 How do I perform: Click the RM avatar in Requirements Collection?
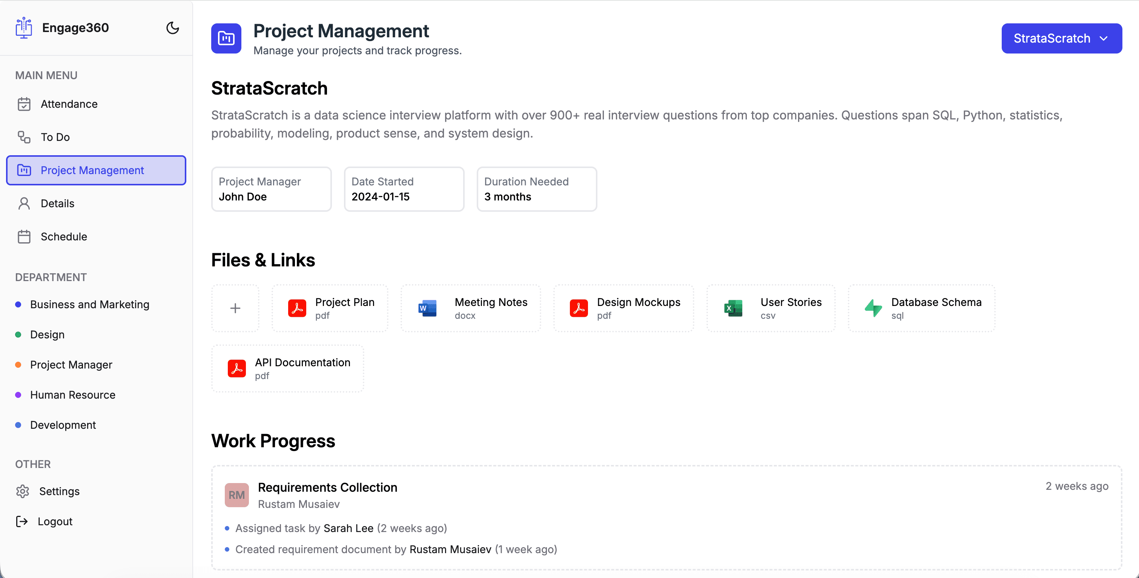point(236,495)
